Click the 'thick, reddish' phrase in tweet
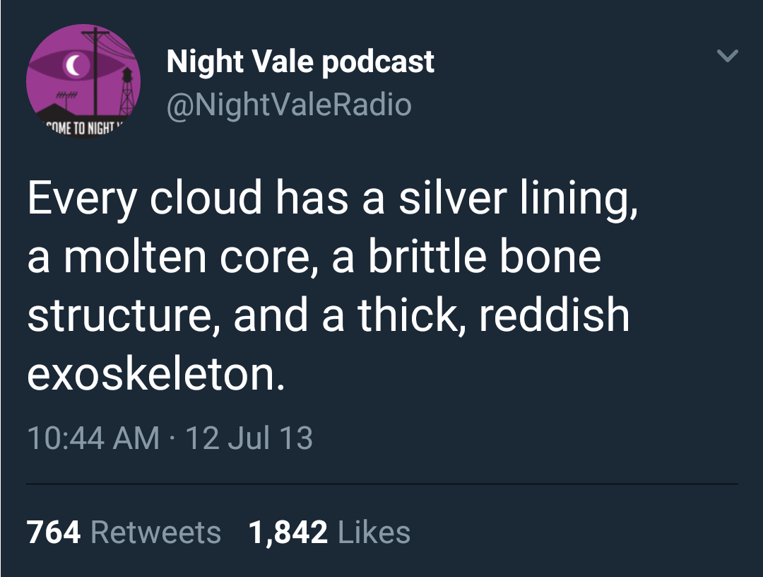Viewport: 763px width, 577px height. coord(493,315)
